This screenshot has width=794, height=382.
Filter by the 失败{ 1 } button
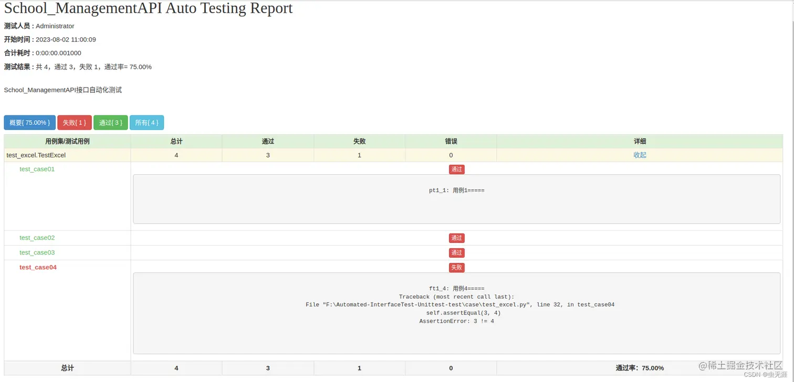75,122
